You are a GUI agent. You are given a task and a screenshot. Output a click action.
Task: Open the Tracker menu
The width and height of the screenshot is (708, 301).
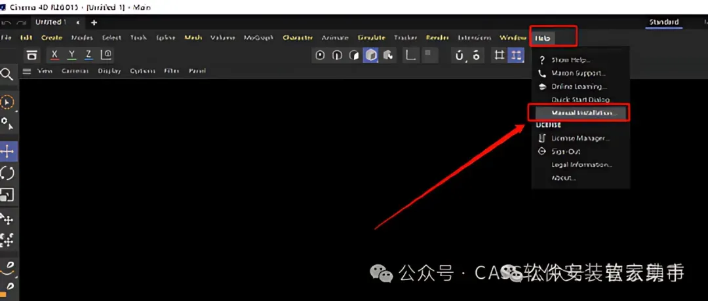click(406, 38)
